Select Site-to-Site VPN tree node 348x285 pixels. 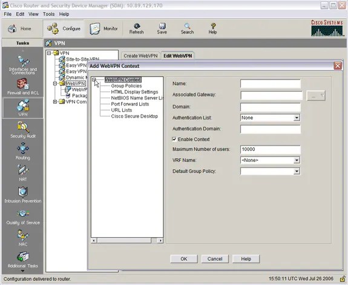click(x=82, y=59)
